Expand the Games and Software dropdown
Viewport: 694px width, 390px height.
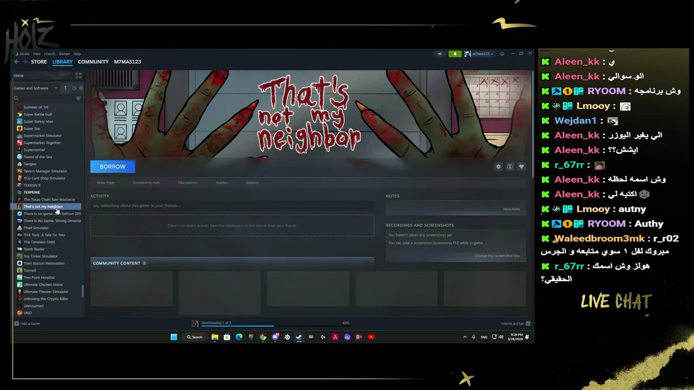click(36, 88)
